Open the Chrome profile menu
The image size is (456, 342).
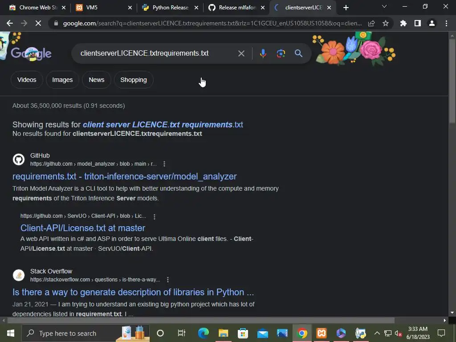point(432,23)
